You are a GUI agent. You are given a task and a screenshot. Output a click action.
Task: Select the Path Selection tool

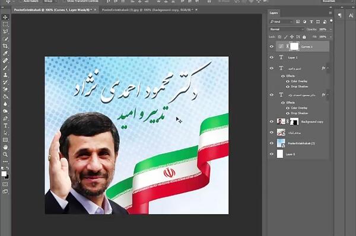[x=5, y=133]
